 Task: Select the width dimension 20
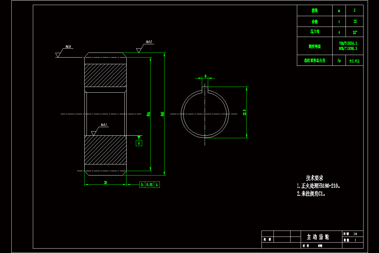(x=105, y=182)
